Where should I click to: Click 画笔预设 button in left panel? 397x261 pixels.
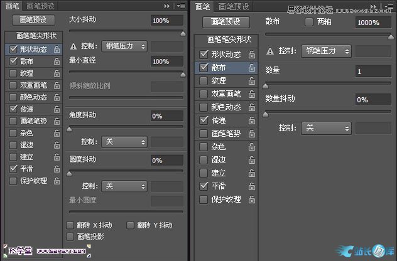33,20
